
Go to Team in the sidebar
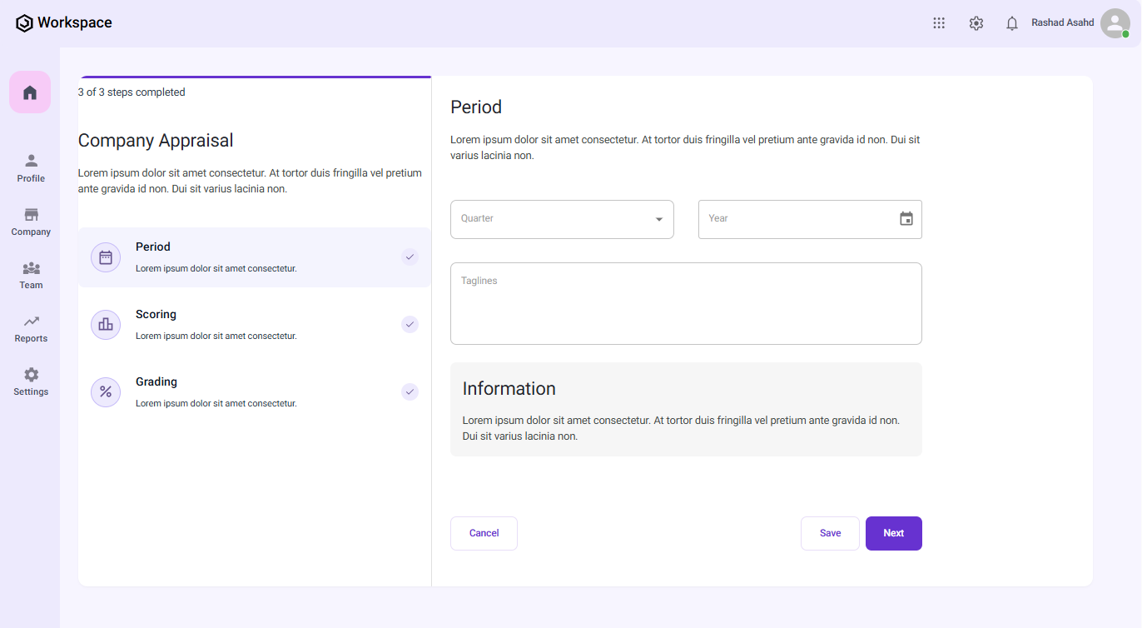click(x=31, y=275)
